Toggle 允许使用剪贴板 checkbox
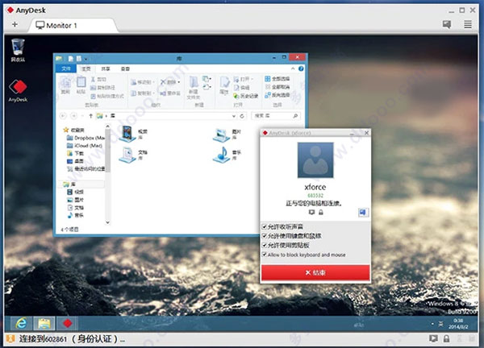Screen dimensions: 484x348 point(264,246)
